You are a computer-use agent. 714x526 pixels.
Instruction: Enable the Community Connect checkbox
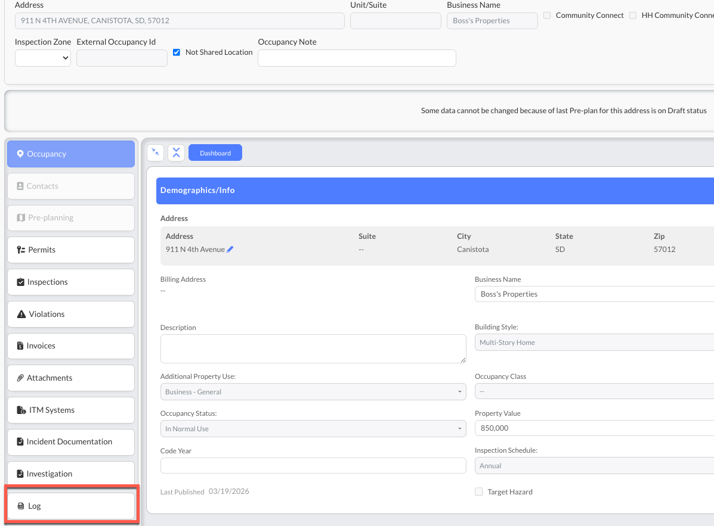click(x=547, y=15)
